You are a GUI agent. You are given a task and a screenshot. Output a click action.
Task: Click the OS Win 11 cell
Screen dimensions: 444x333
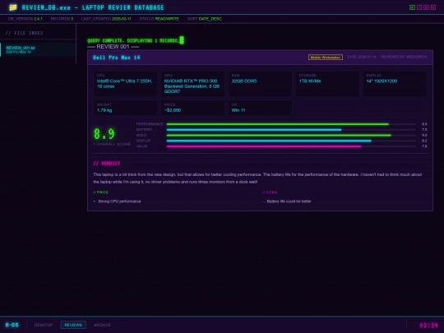click(x=260, y=108)
